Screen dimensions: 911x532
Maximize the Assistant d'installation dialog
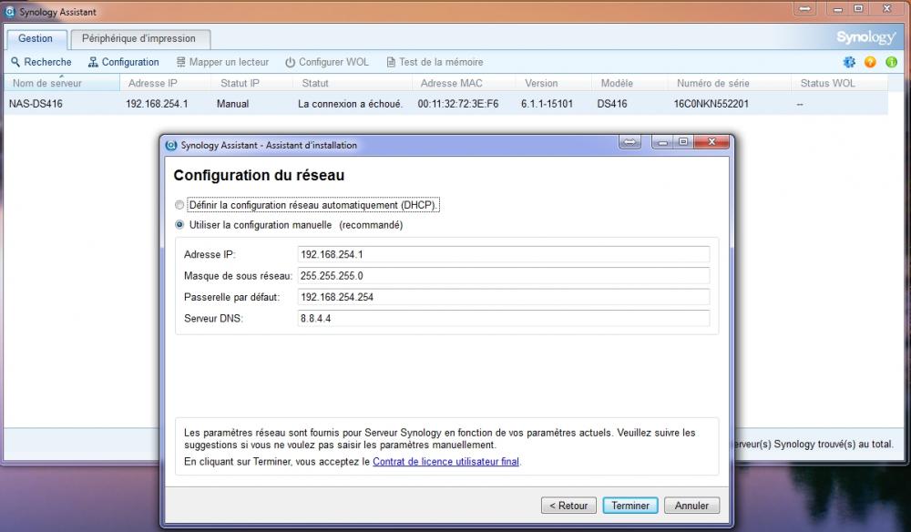(x=683, y=142)
